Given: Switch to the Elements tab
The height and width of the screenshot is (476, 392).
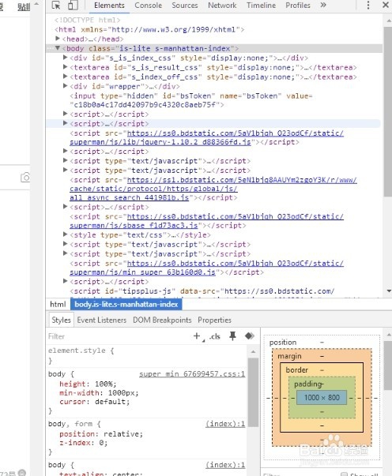Looking at the screenshot, I should tap(109, 6).
